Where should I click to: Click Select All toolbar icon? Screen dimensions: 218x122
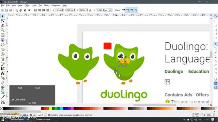2,10
